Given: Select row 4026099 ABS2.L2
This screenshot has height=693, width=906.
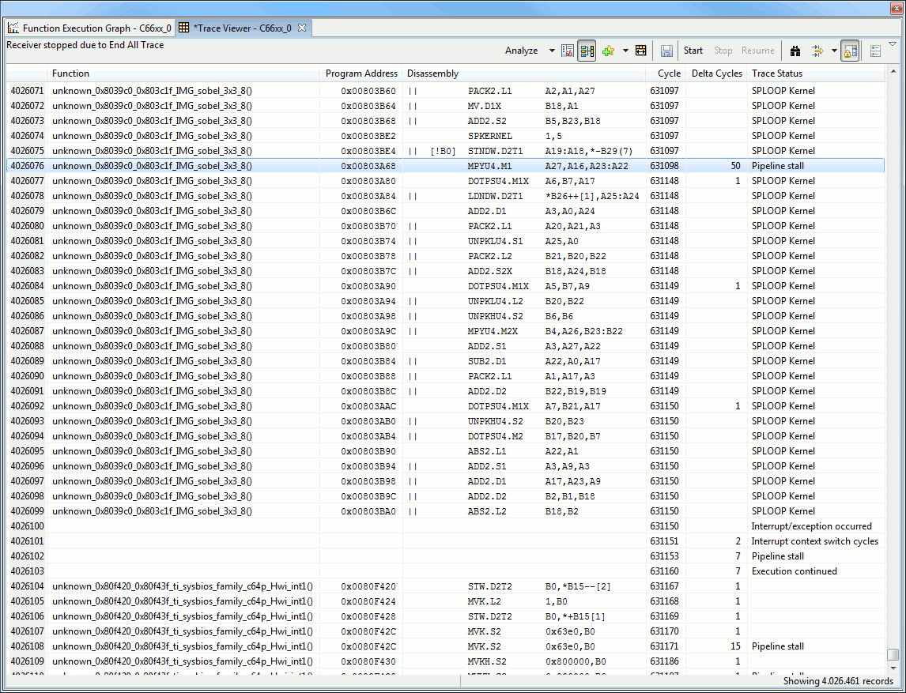Looking at the screenshot, I should point(445,511).
